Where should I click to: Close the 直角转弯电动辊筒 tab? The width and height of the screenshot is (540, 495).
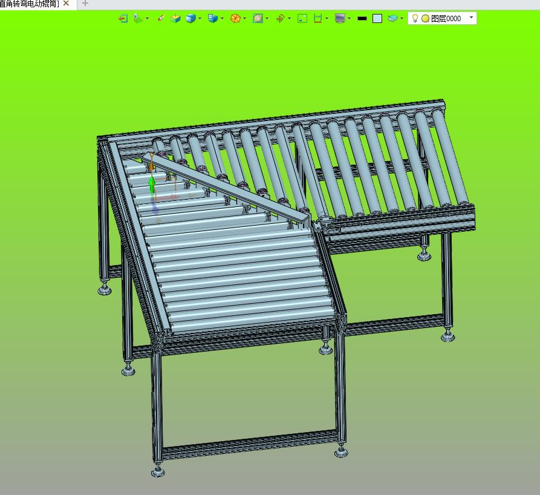click(66, 4)
